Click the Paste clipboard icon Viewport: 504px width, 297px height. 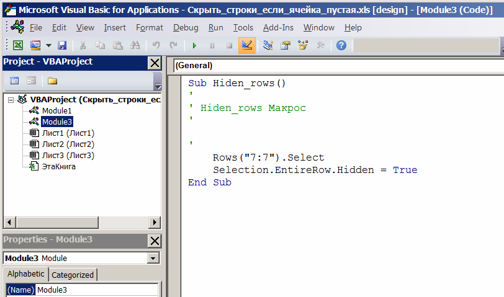pos(118,45)
